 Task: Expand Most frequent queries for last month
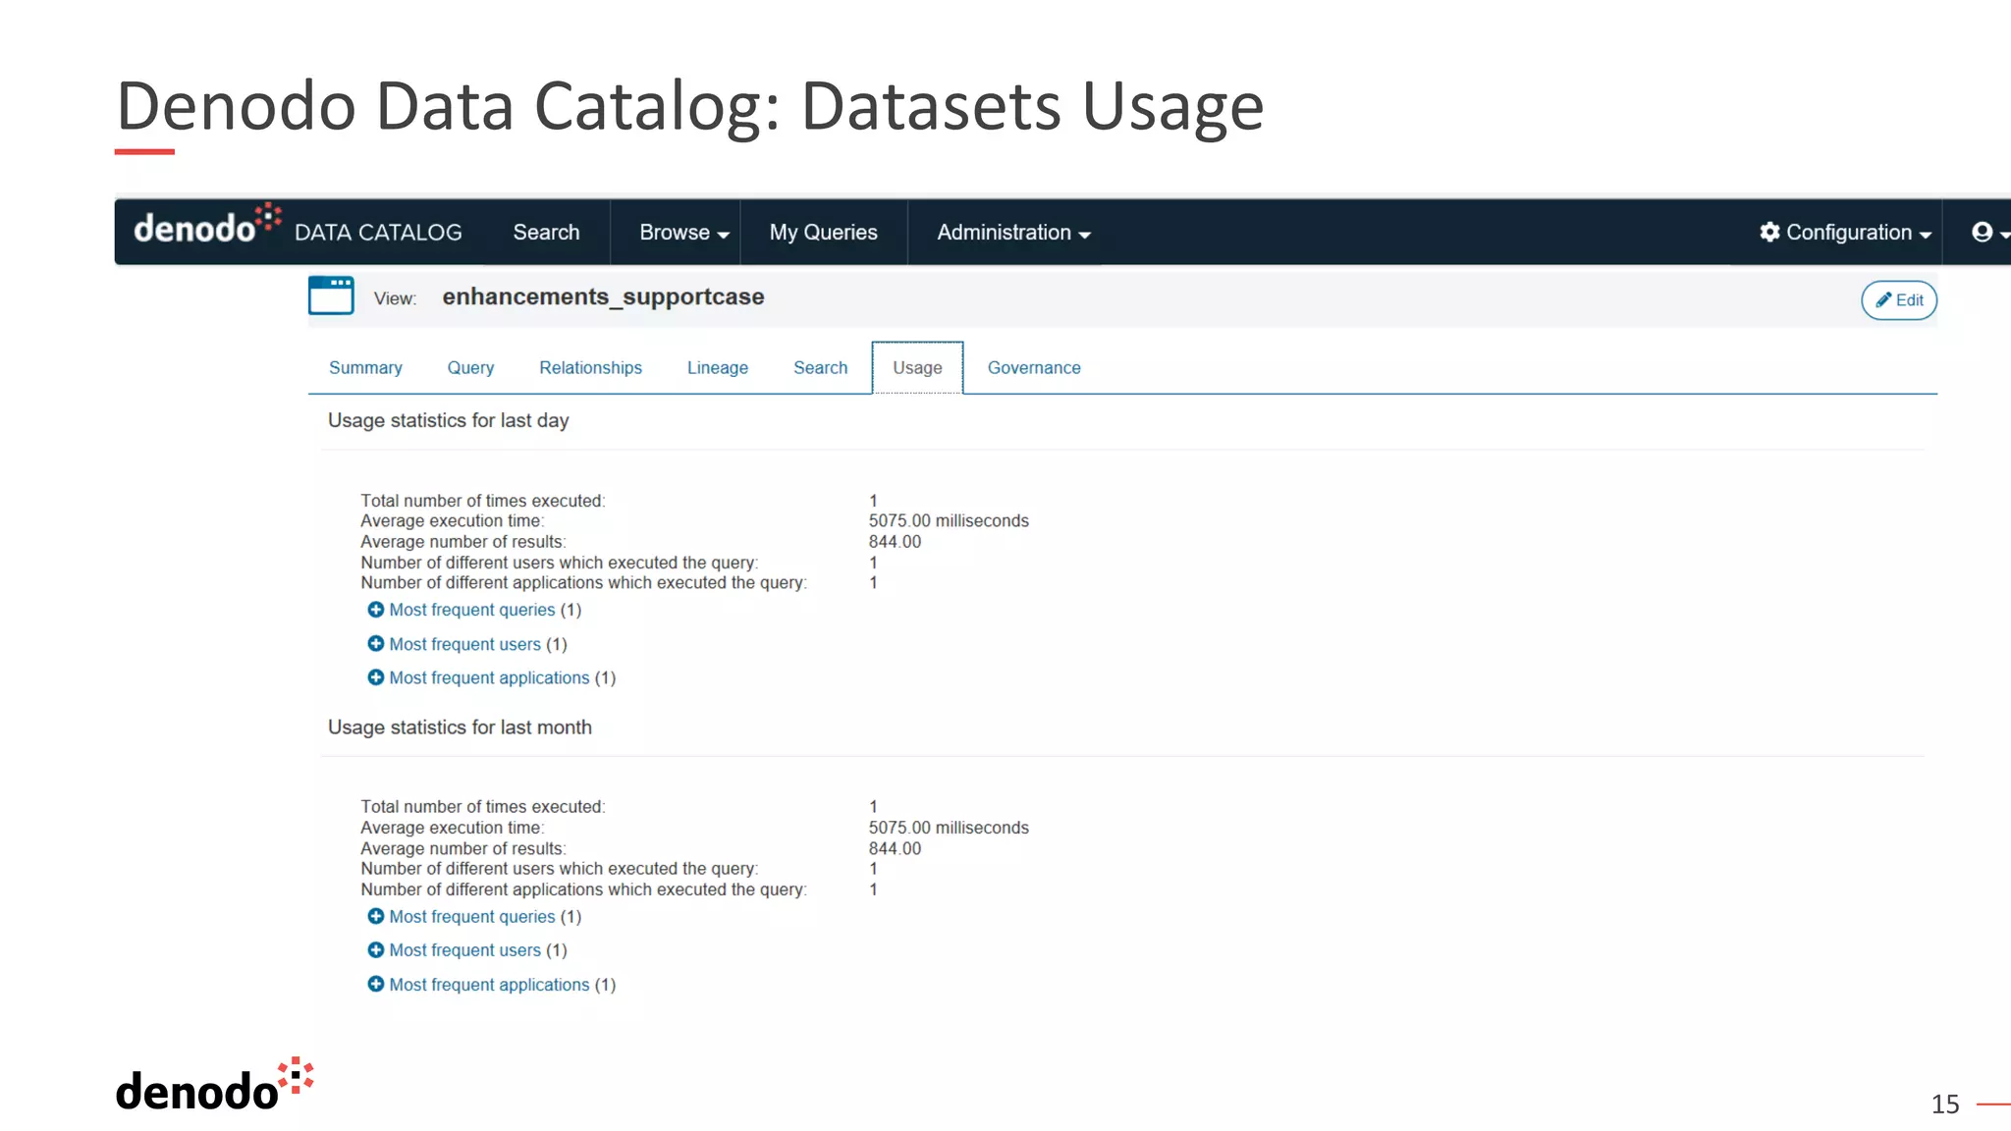[474, 916]
